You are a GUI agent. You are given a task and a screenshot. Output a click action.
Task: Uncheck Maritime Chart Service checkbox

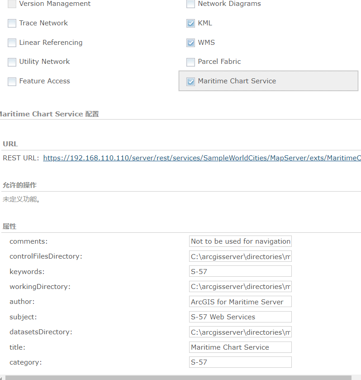coord(191,82)
